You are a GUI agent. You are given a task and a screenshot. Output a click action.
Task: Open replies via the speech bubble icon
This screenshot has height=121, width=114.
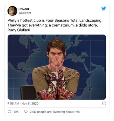[26, 112]
